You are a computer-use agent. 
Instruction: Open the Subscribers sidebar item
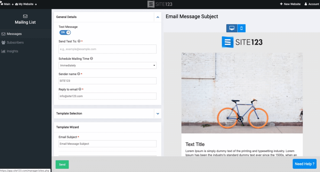[x=26, y=43]
